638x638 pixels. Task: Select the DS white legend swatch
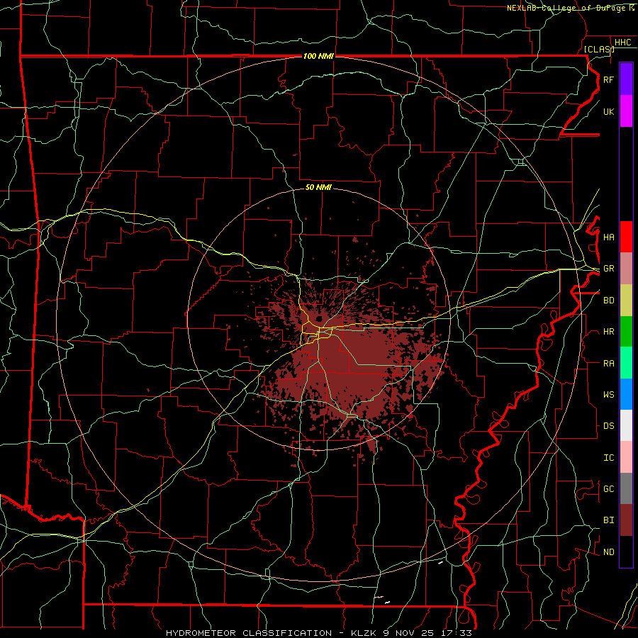(626, 425)
